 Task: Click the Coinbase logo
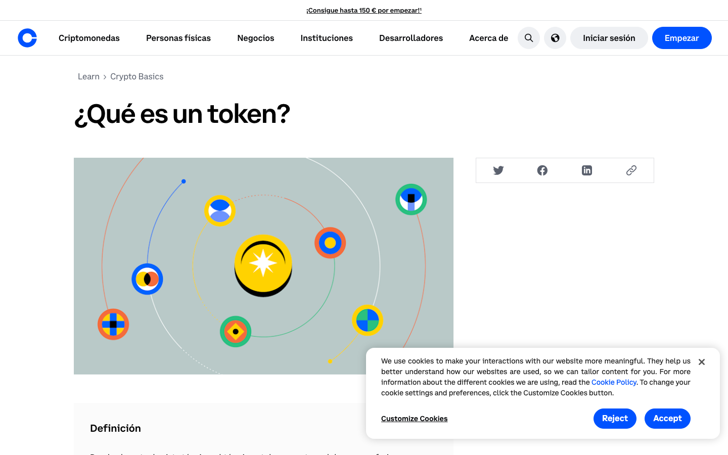27,37
